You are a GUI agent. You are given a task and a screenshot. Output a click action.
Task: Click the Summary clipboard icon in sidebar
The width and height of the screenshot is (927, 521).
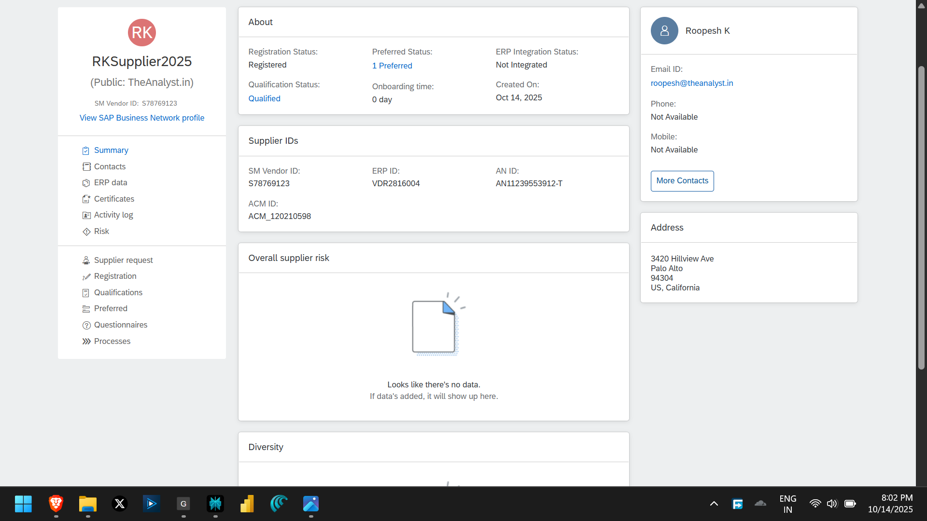point(86,151)
